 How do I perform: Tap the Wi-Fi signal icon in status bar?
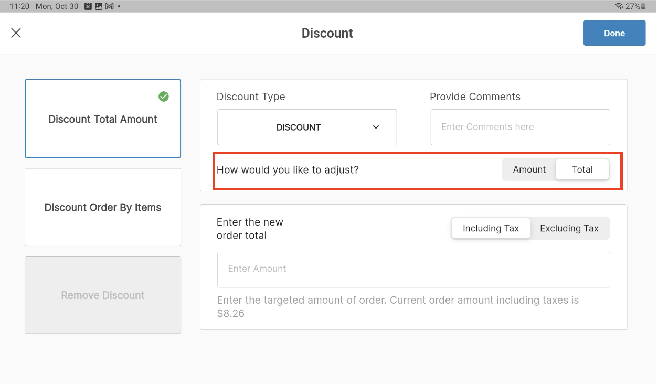pos(619,6)
